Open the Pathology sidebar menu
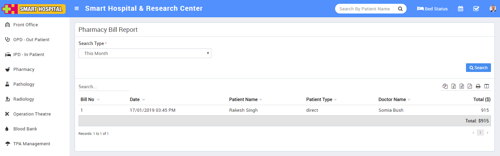The image size is (500, 156). [x=24, y=84]
